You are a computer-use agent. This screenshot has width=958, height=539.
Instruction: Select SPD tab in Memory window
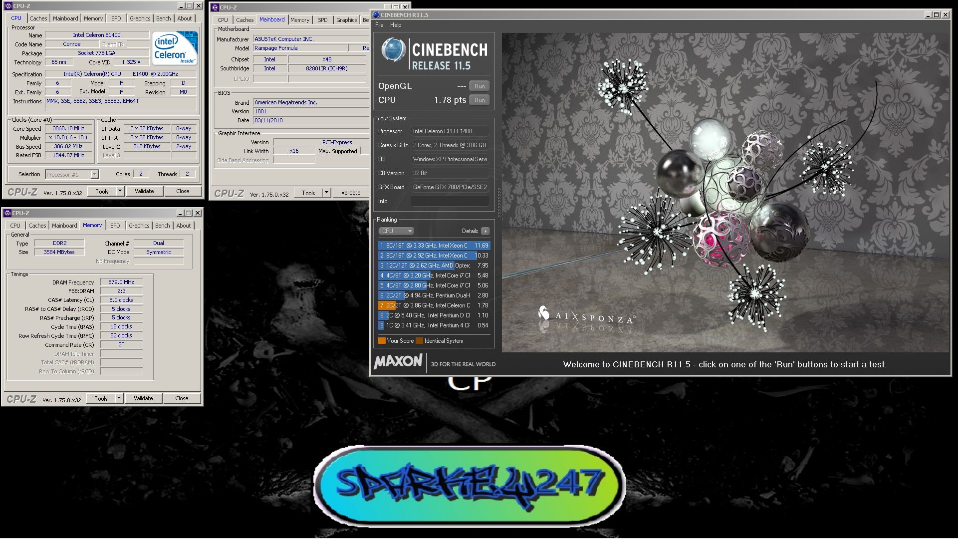pyautogui.click(x=115, y=226)
